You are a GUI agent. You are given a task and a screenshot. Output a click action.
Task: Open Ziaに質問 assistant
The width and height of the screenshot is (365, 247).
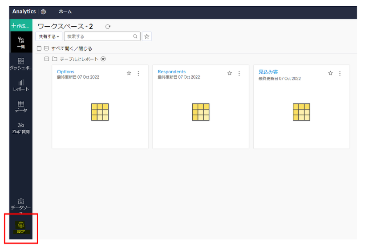pos(21,127)
